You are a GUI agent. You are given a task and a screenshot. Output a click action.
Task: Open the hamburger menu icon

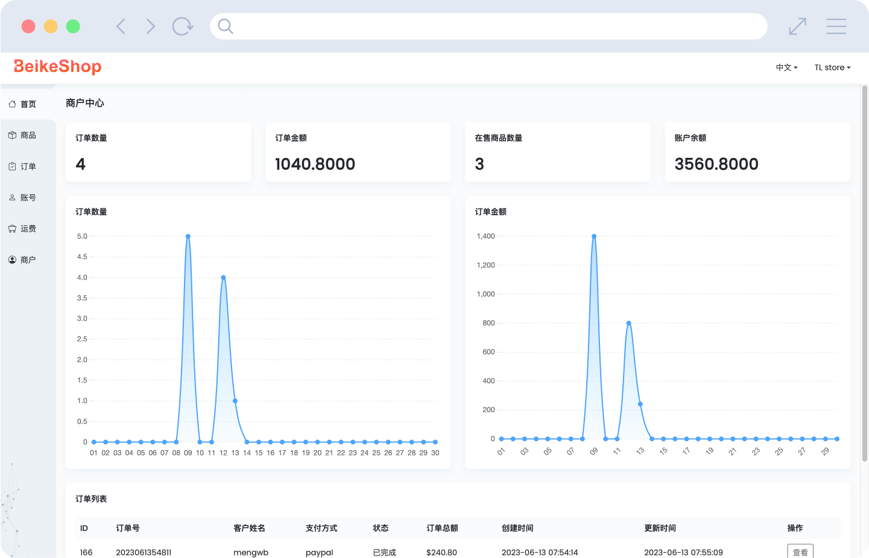click(x=836, y=27)
